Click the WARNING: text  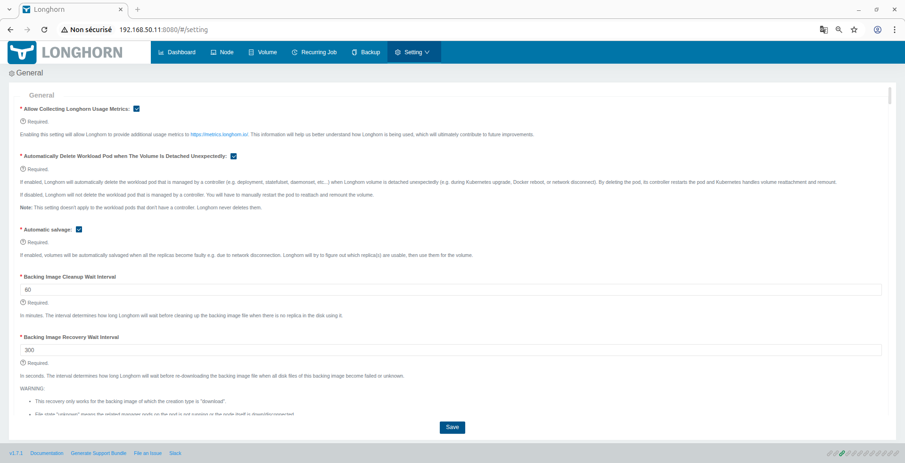pyautogui.click(x=33, y=389)
